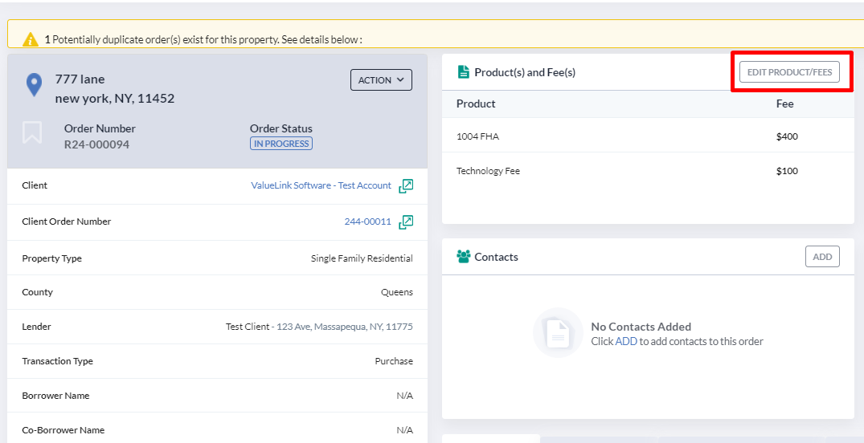Click the yellow warning triangle icon
This screenshot has height=443, width=864.
[31, 39]
